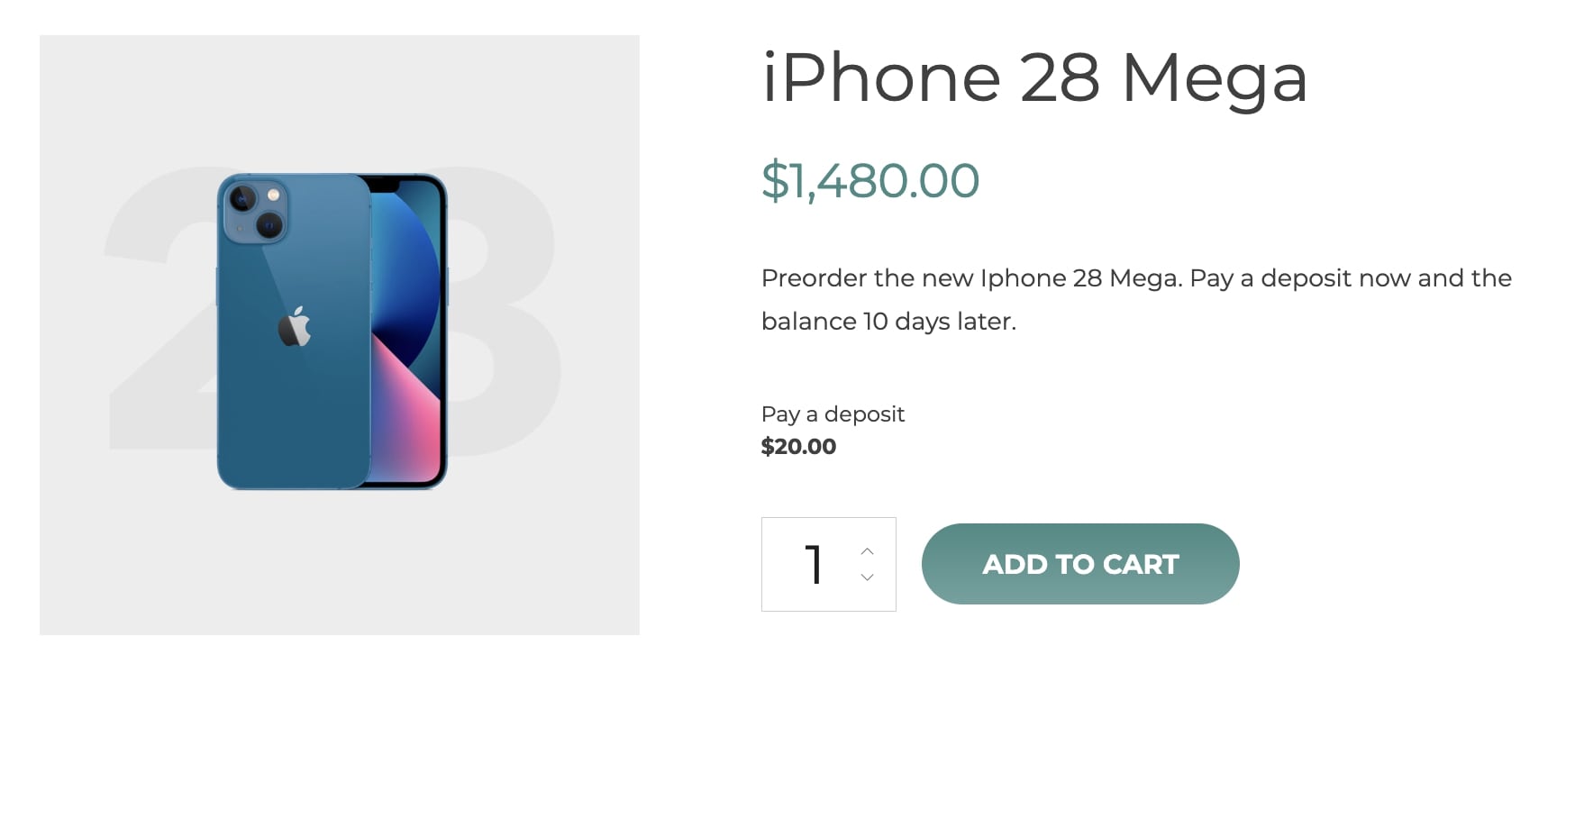Click the Apple logo on the phone
The image size is (1575, 827).
pos(294,327)
